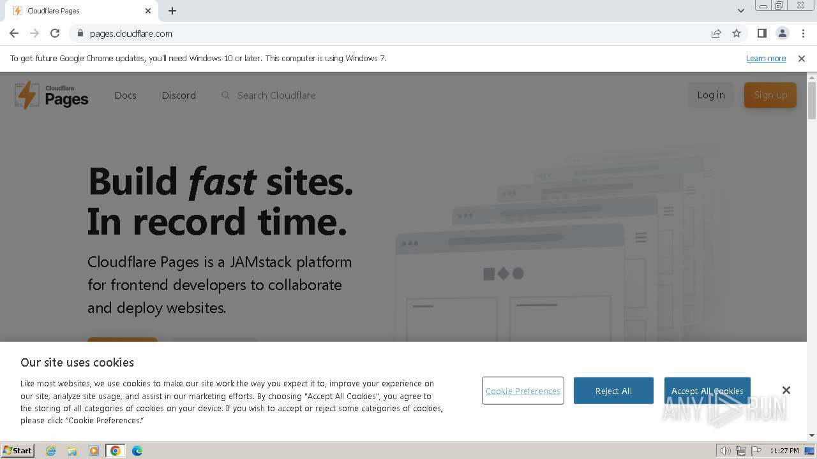This screenshot has width=817, height=459.
Task: Close the cookie banner with X
Action: (786, 390)
